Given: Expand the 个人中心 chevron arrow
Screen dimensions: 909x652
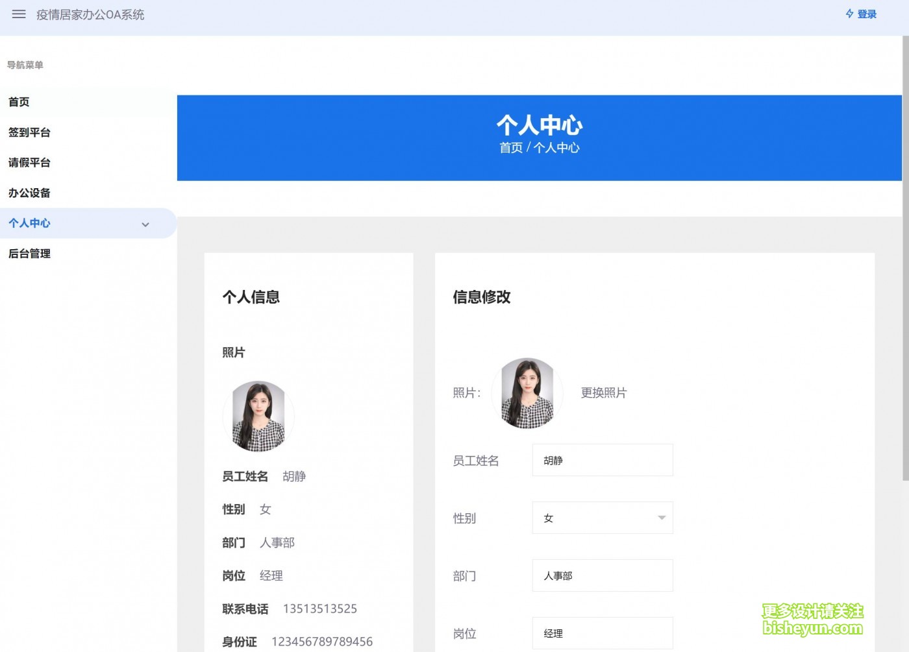Looking at the screenshot, I should [x=145, y=224].
